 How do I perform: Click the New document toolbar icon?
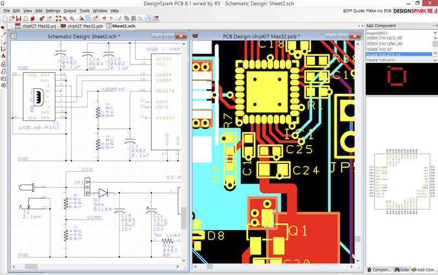(5, 18)
